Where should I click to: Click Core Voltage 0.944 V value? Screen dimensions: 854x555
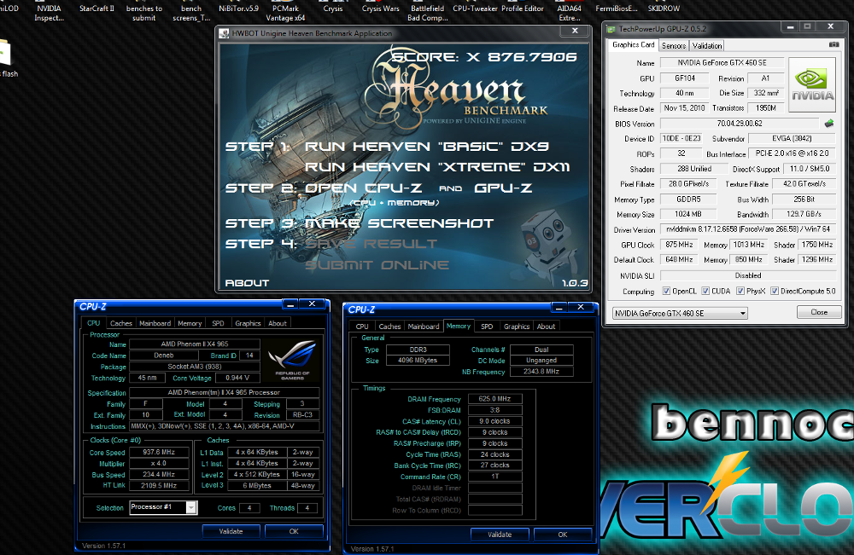237,378
